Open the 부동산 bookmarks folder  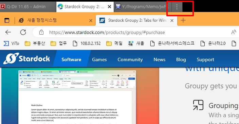35,43
